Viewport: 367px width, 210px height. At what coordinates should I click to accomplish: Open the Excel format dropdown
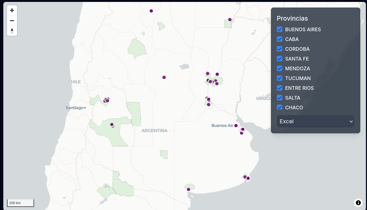pyautogui.click(x=315, y=121)
